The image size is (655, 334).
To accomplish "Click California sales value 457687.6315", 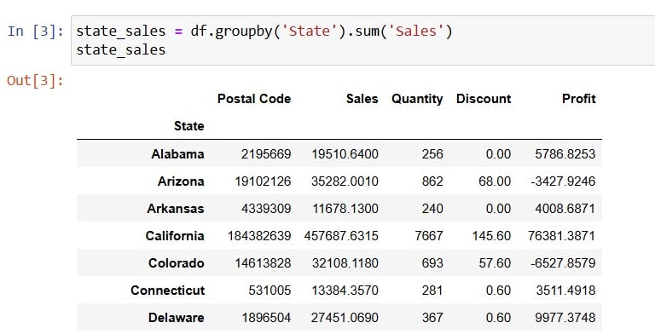I will [341, 236].
